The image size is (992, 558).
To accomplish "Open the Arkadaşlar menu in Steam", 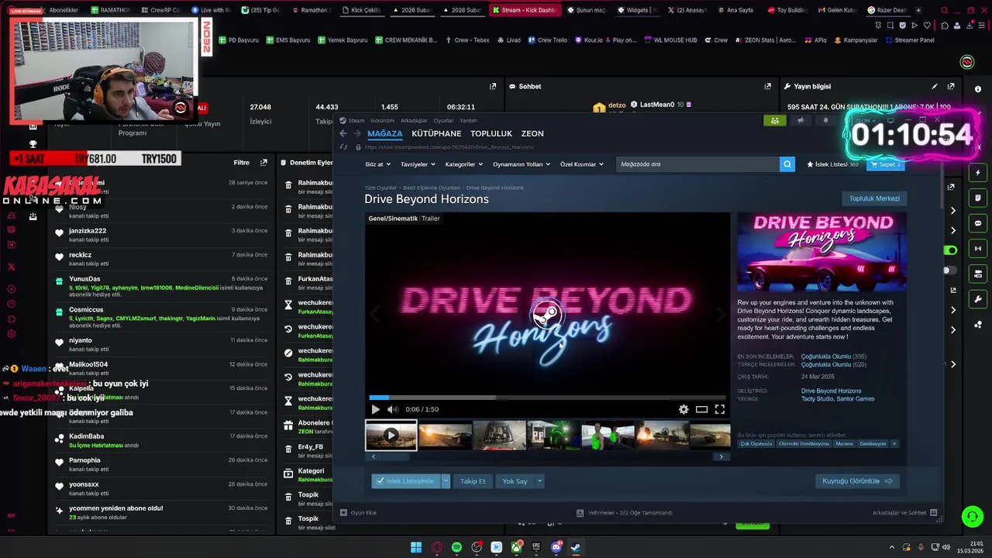I will [414, 120].
